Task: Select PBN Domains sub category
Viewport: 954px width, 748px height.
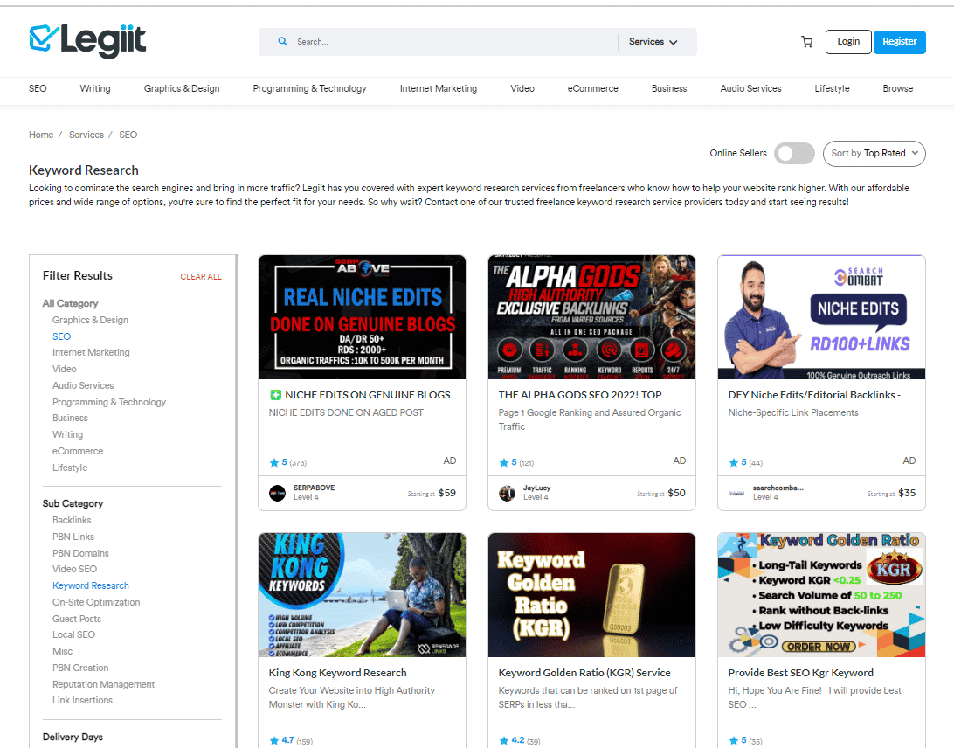Action: [x=80, y=553]
